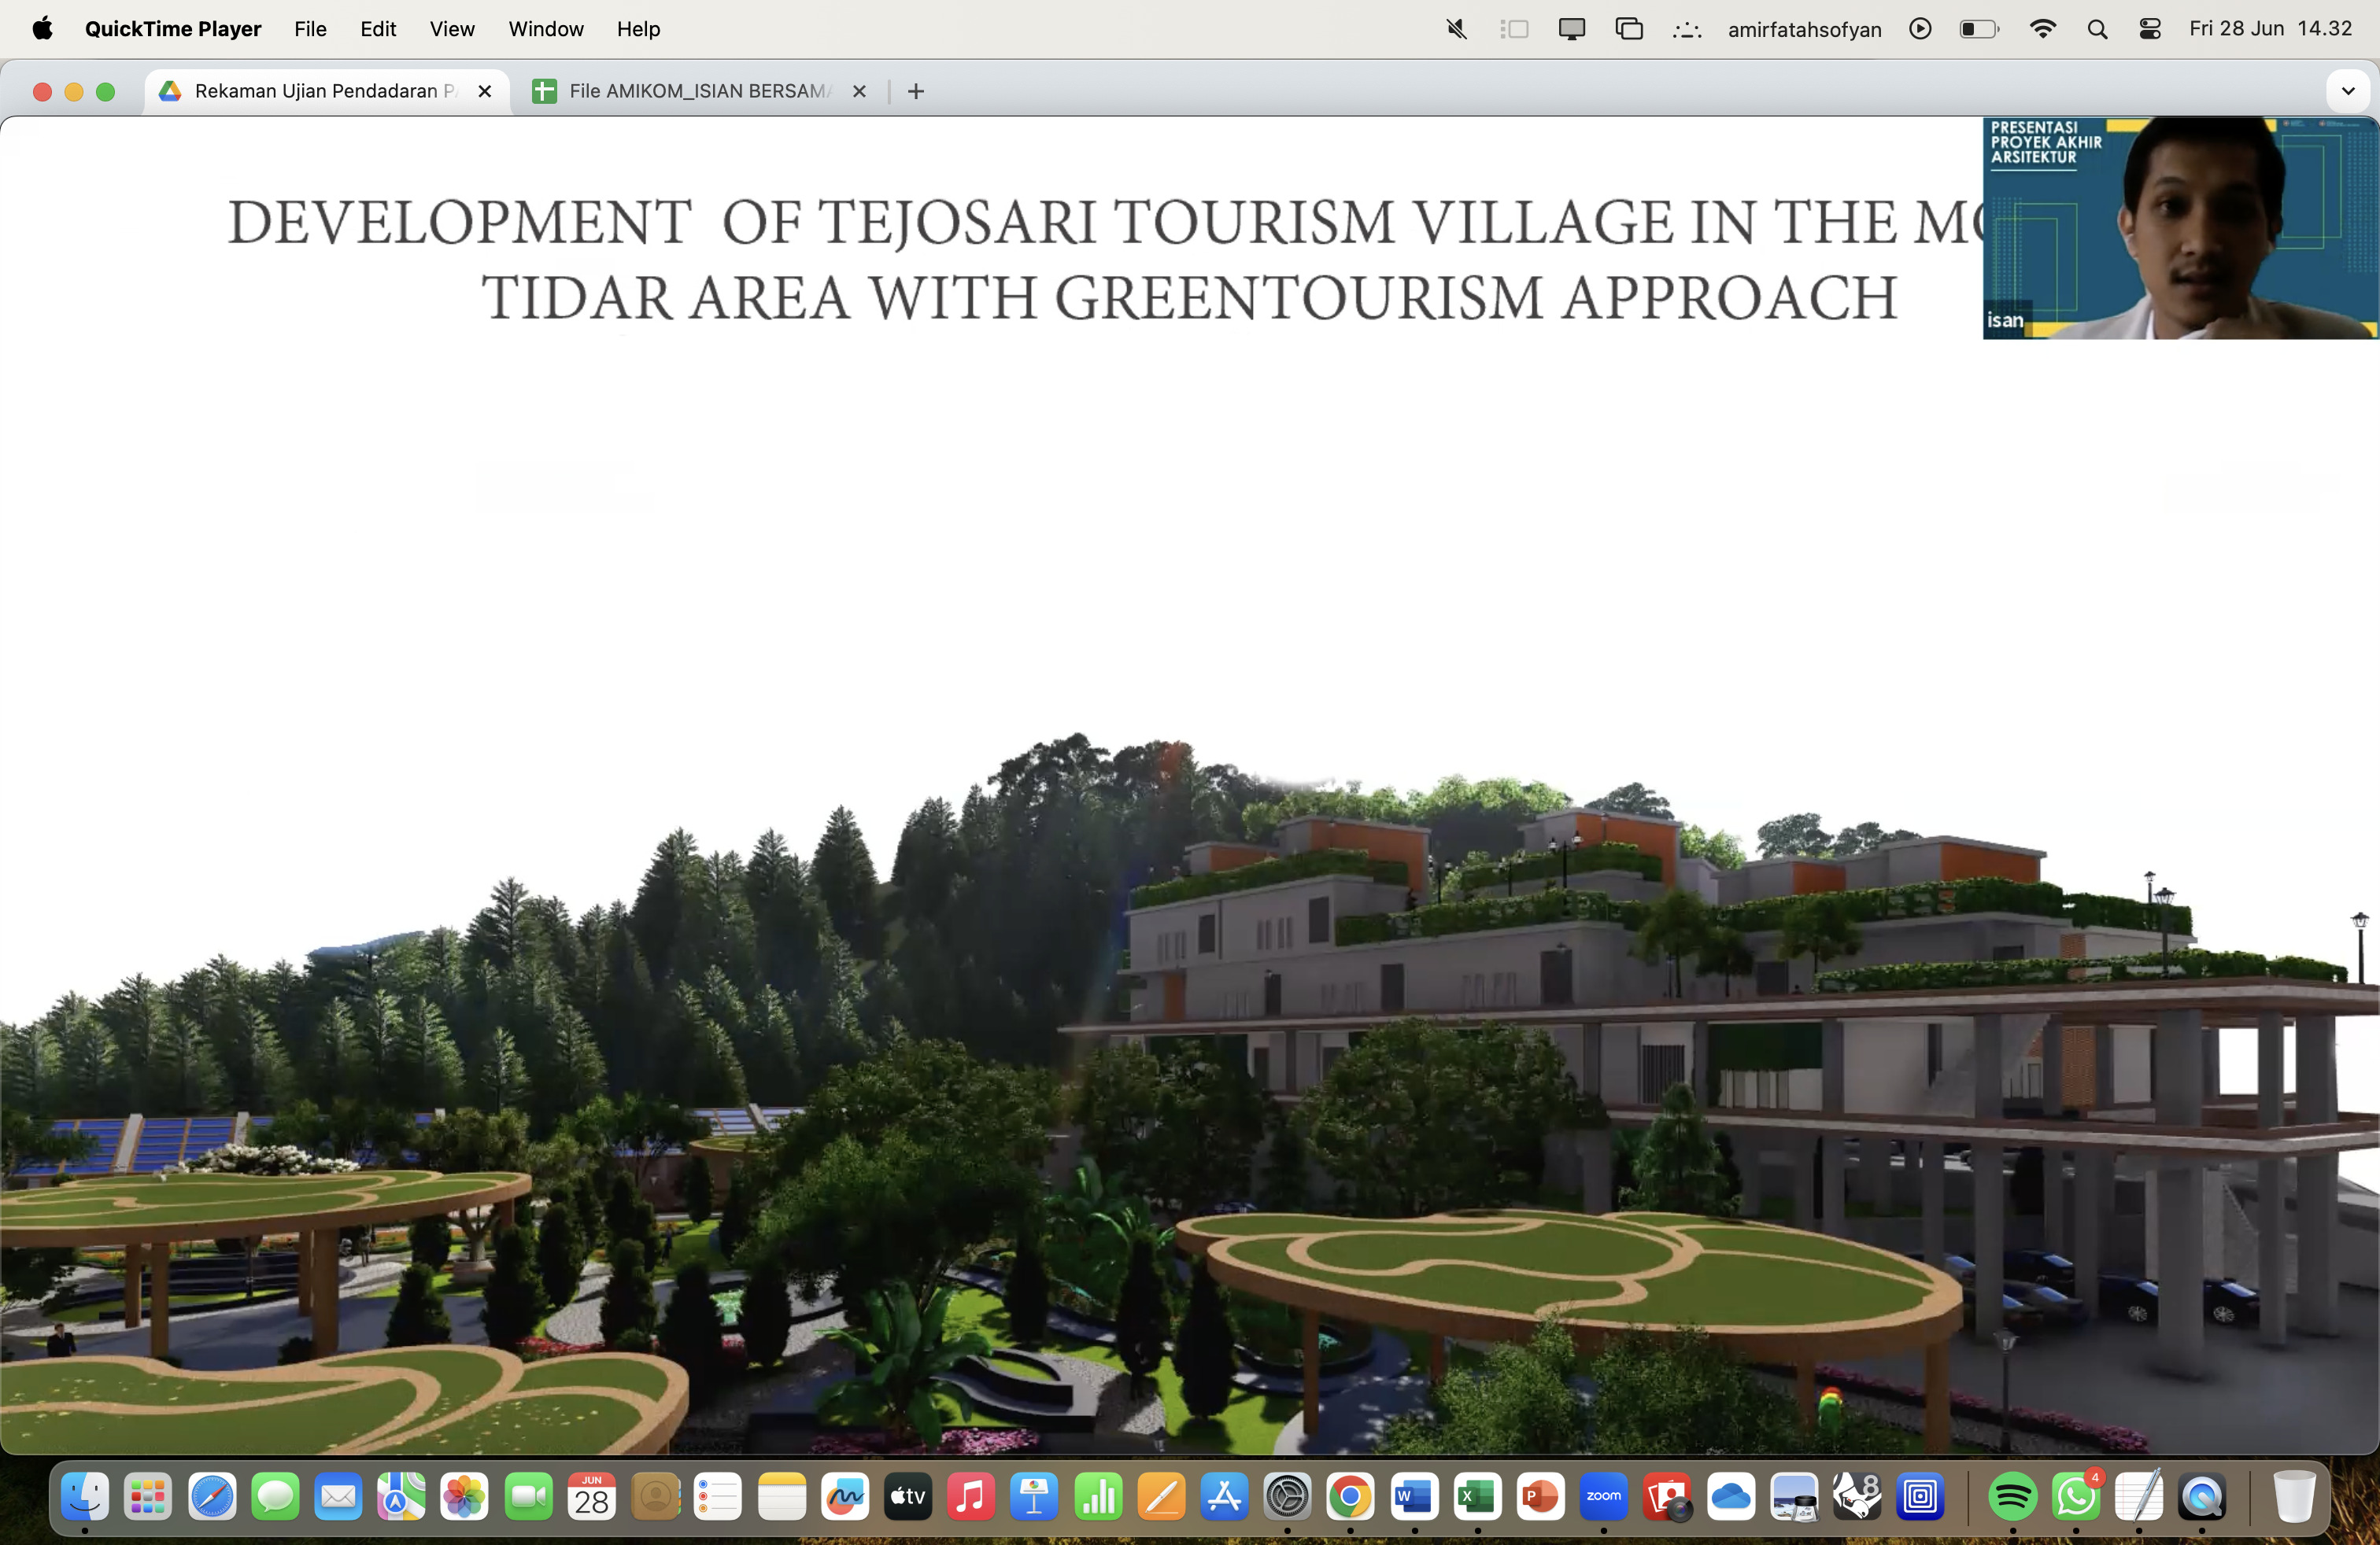Launch Google Chrome from the Dock

(1350, 1496)
